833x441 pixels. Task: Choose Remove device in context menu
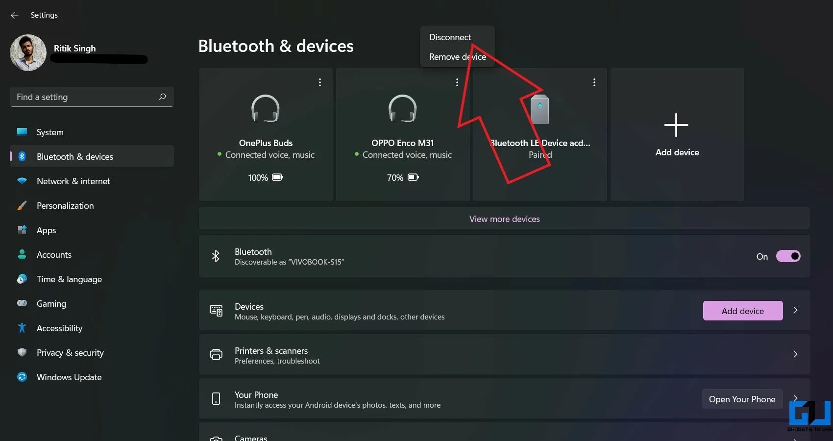click(x=457, y=57)
